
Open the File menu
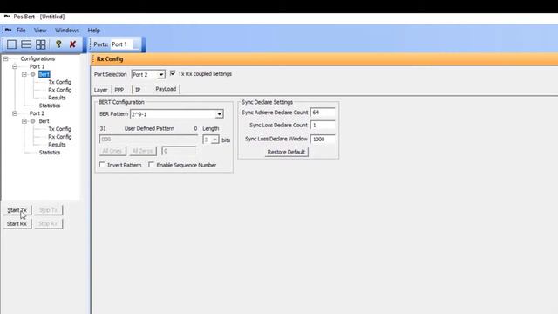(x=21, y=31)
